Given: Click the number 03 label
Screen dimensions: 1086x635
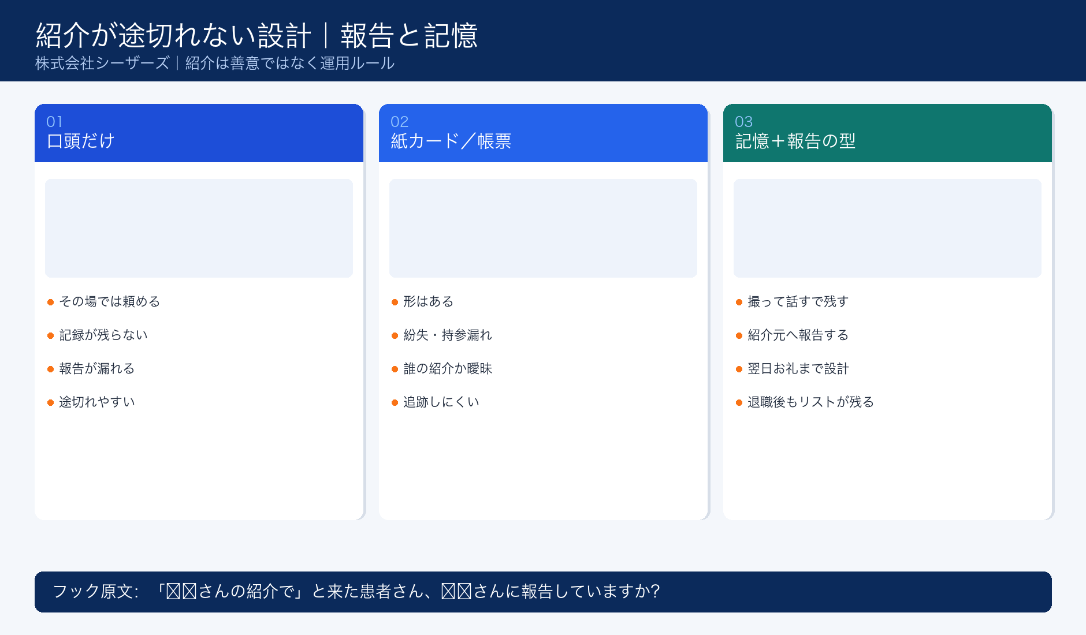Looking at the screenshot, I should click(x=743, y=122).
